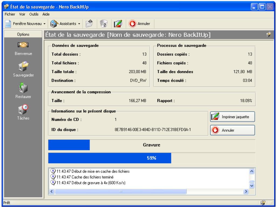This screenshot has height=207, width=276.
Task: Select the Options sidebar header
Action: pyautogui.click(x=23, y=34)
